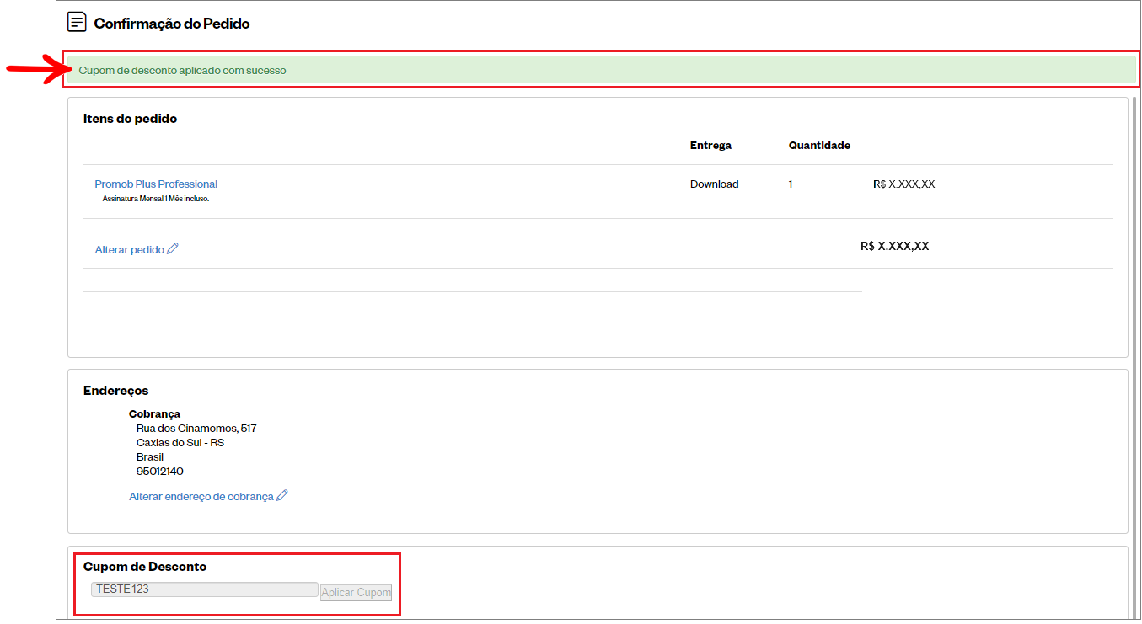The height and width of the screenshot is (624, 1142).
Task: Click the pencil icon next to Alterar pedido
Action: [173, 248]
